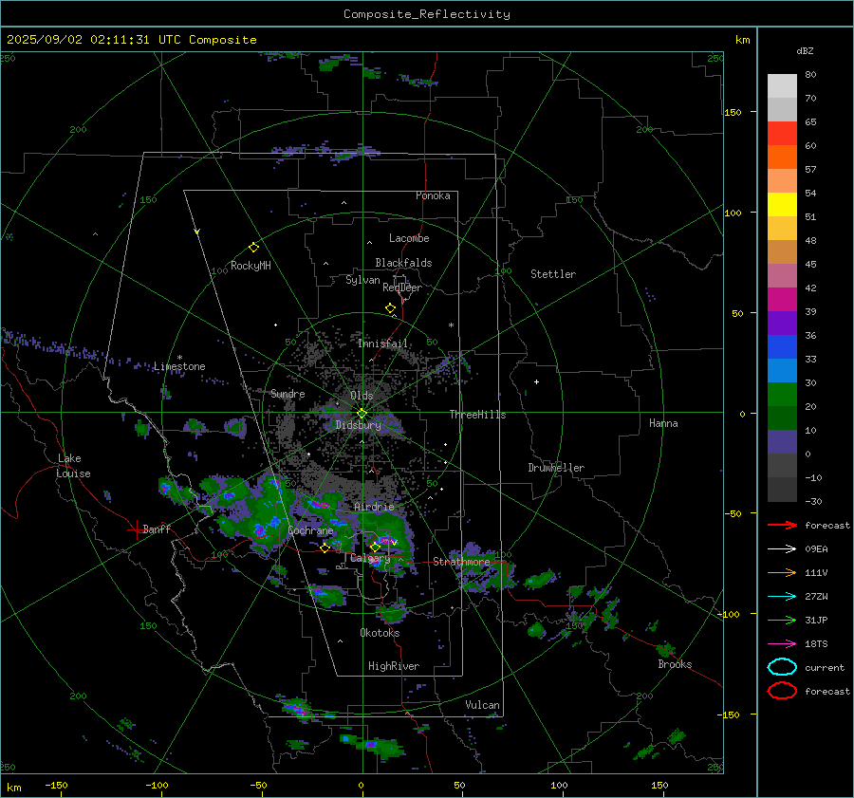Pick the light blue 30-33 dBZ swatch
Image resolution: width=854 pixels, height=798 pixels.
782,371
